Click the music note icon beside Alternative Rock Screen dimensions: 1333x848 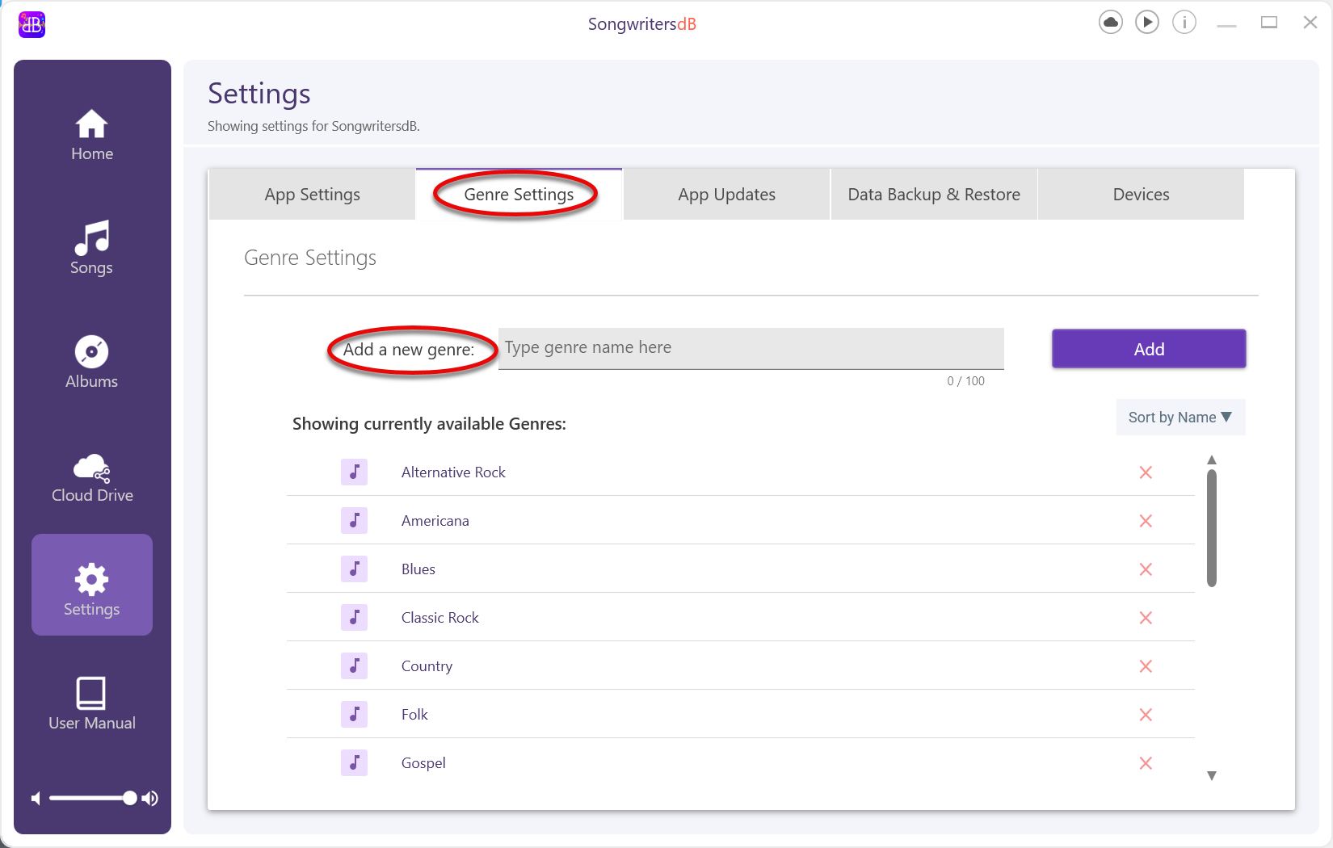[x=354, y=472]
